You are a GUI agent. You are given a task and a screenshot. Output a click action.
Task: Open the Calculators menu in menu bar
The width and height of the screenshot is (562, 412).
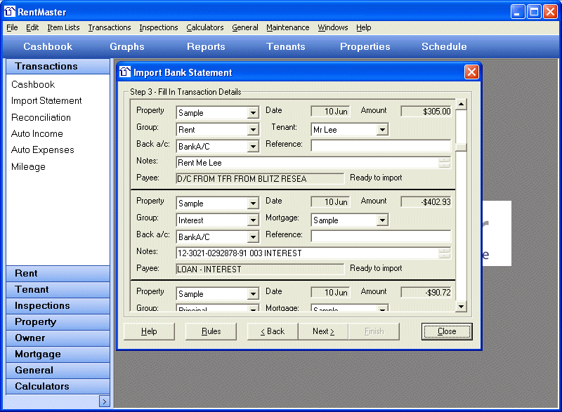[x=204, y=27]
